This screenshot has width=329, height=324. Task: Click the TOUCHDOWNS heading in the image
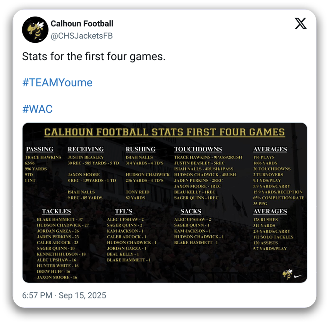pyautogui.click(x=198, y=149)
